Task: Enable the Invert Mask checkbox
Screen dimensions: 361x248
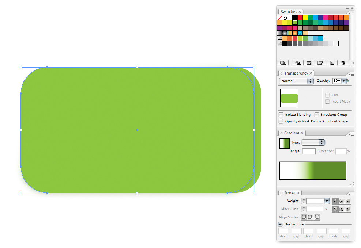Action: click(327, 102)
